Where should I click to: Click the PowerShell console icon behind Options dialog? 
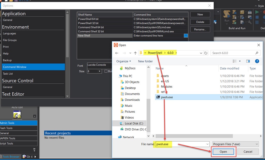click(215, 22)
